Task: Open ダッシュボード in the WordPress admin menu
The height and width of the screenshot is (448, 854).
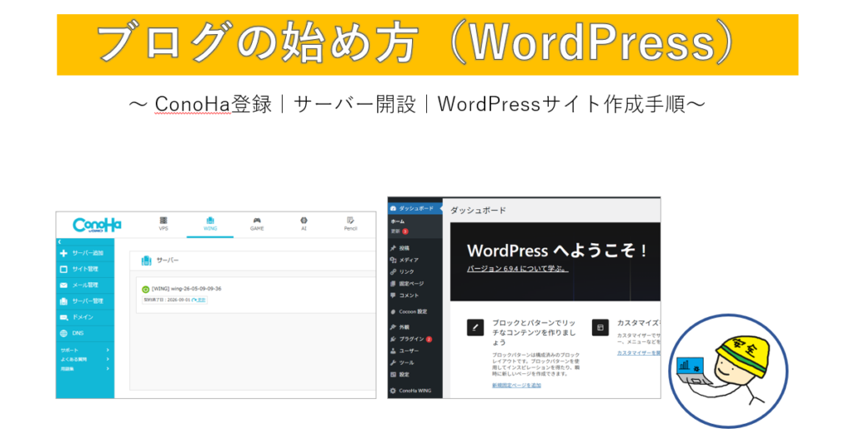Action: 415,209
